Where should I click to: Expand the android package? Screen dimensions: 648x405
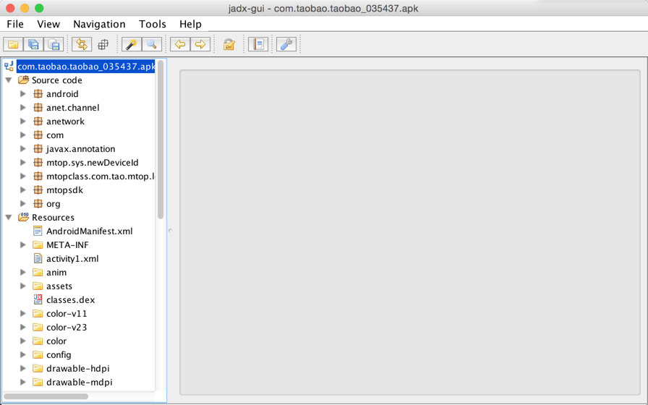tap(23, 94)
